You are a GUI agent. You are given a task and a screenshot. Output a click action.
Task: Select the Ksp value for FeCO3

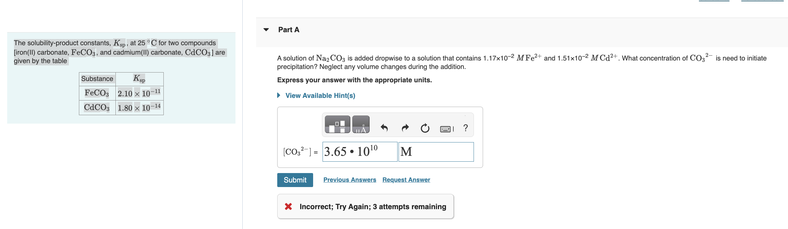pyautogui.click(x=139, y=92)
